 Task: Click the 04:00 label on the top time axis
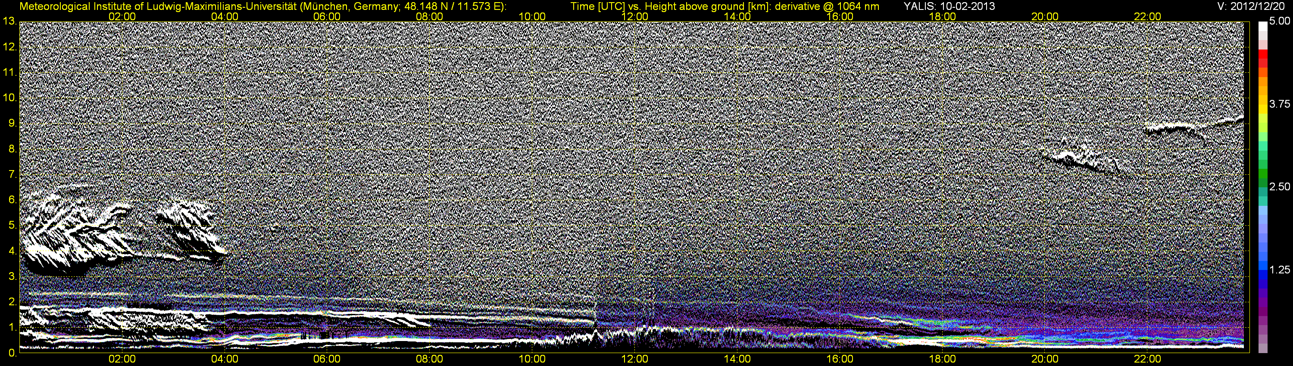tap(225, 16)
